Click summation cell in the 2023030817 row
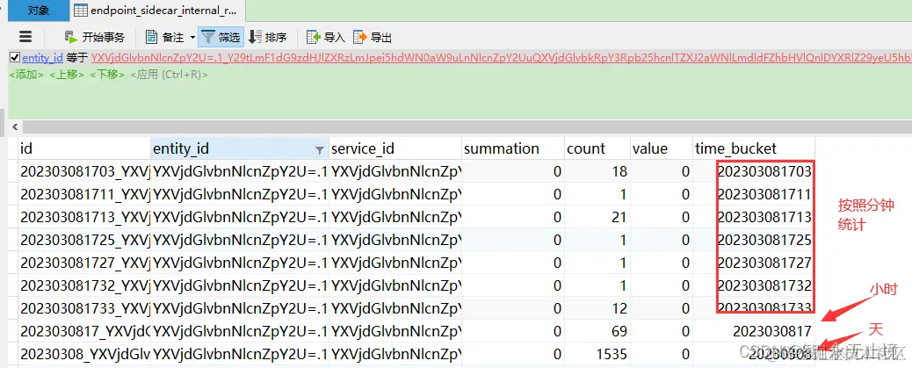Screen dimensions: 912x368 [513, 331]
